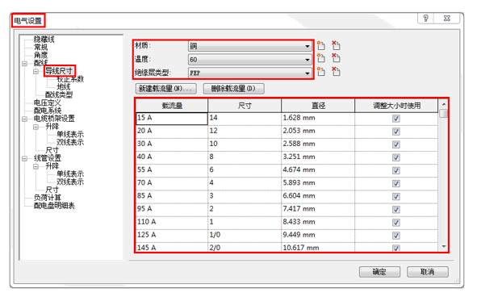The image size is (477, 297).
Task: Select 地线 in the settings tree
Action: tap(64, 86)
